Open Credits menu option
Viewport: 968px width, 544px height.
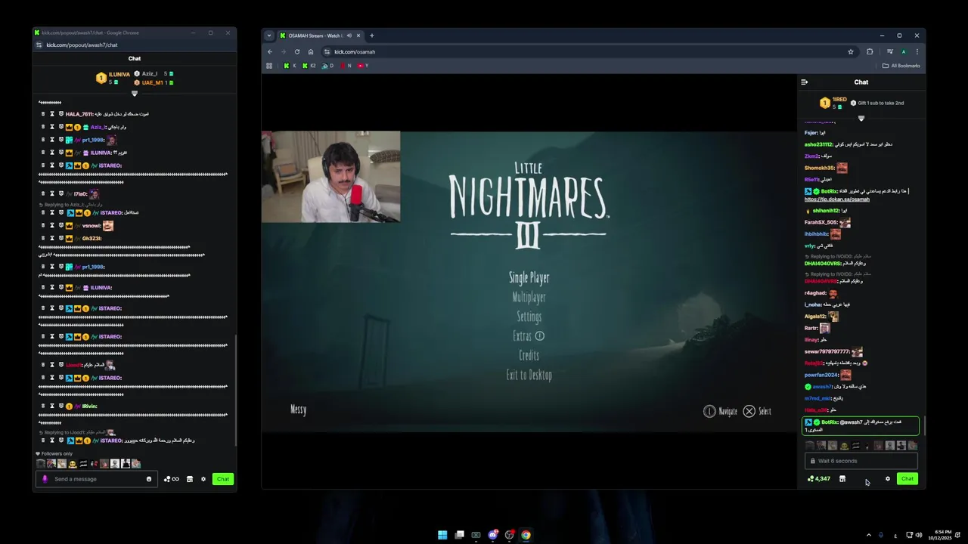(x=529, y=356)
